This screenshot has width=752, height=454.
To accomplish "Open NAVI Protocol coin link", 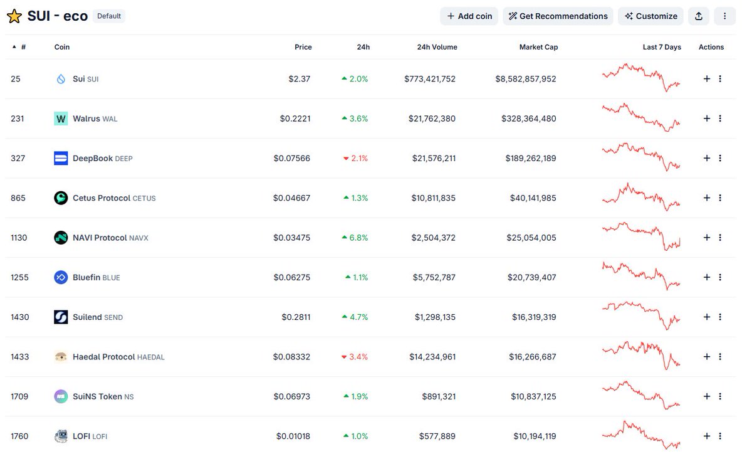I will click(110, 238).
